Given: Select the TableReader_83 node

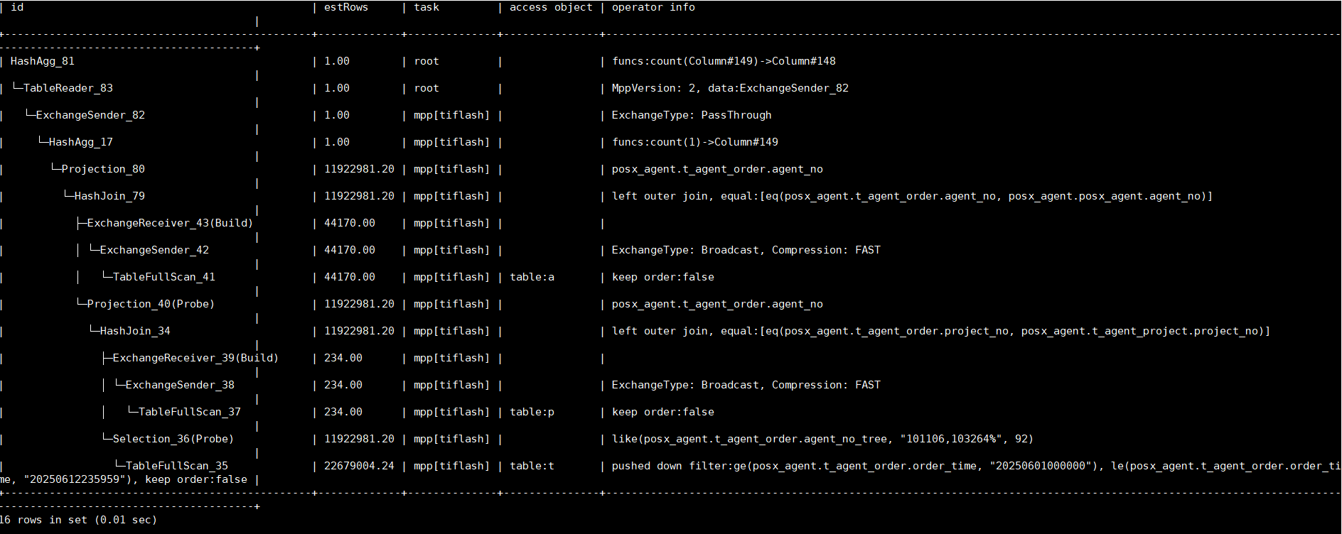Looking at the screenshot, I should 68,88.
